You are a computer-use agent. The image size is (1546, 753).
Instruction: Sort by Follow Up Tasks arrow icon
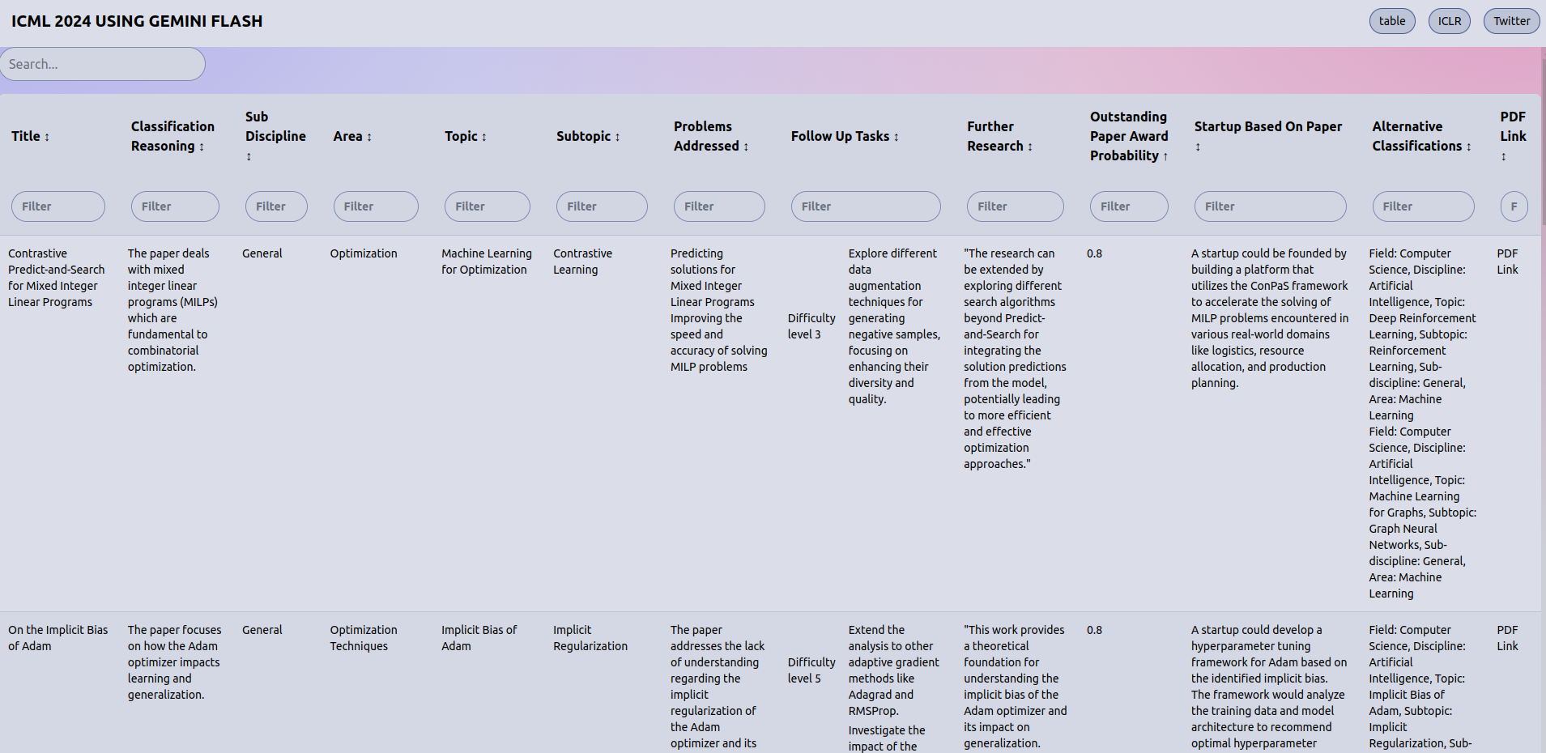(897, 138)
